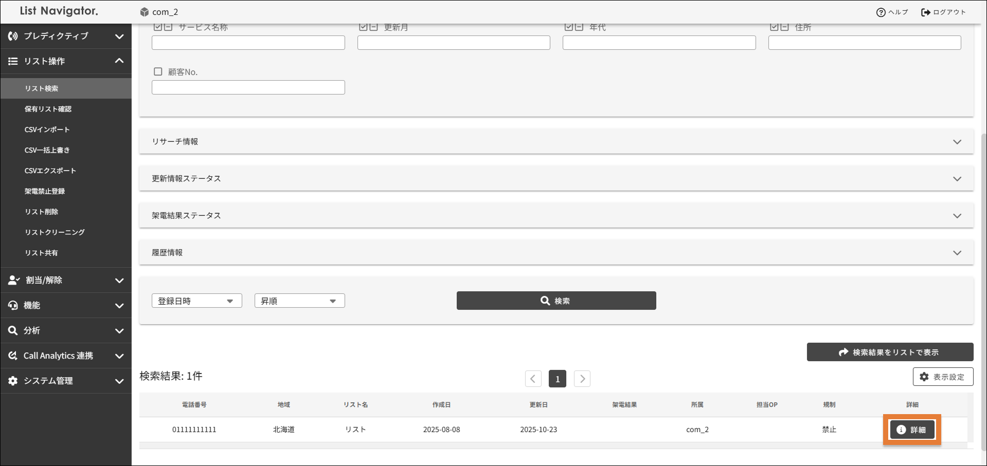Click the 顧客No. text input field
Image resolution: width=987 pixels, height=466 pixels.
[x=248, y=87]
